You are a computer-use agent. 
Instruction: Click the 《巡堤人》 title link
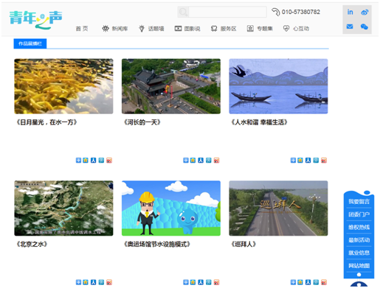pos(243,244)
